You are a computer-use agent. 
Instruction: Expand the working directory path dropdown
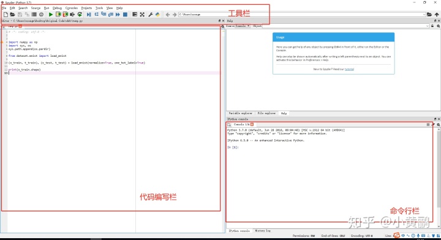click(424, 15)
